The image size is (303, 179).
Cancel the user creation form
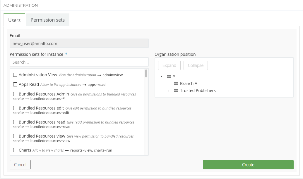[x=20, y=165]
